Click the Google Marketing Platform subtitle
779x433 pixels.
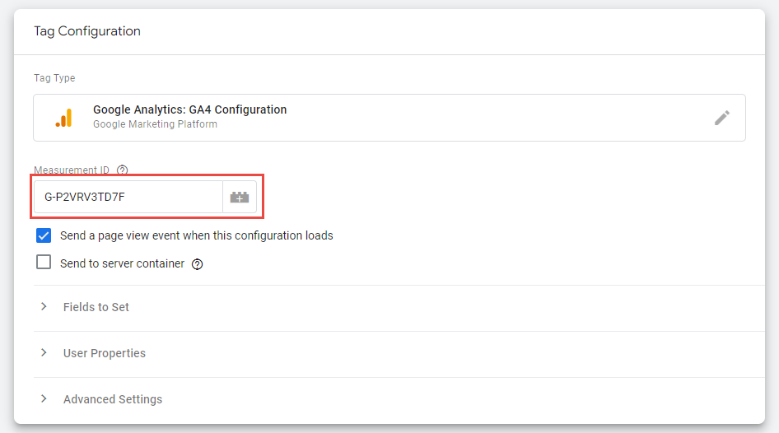(155, 124)
